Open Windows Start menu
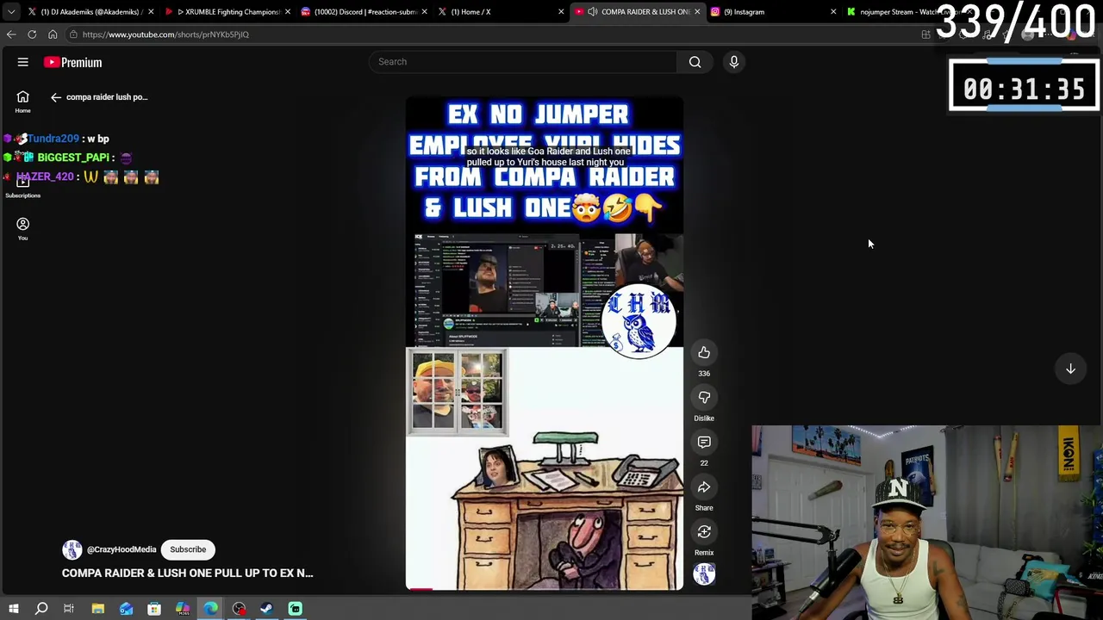Screen dimensions: 1103x620 [x=13, y=609]
